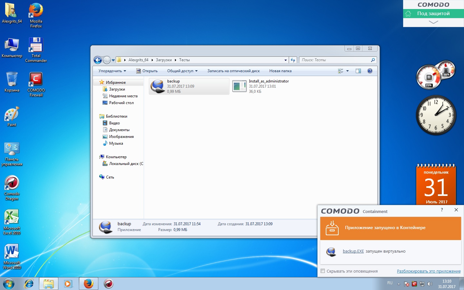Click the Total Commander desktop icon
464x290 pixels.
36,49
